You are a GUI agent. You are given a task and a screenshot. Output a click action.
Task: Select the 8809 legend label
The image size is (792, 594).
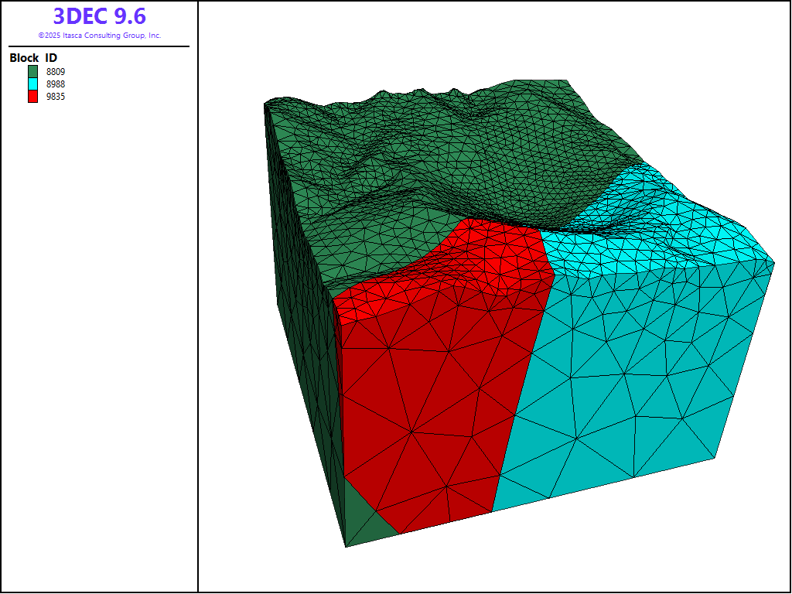tap(56, 71)
